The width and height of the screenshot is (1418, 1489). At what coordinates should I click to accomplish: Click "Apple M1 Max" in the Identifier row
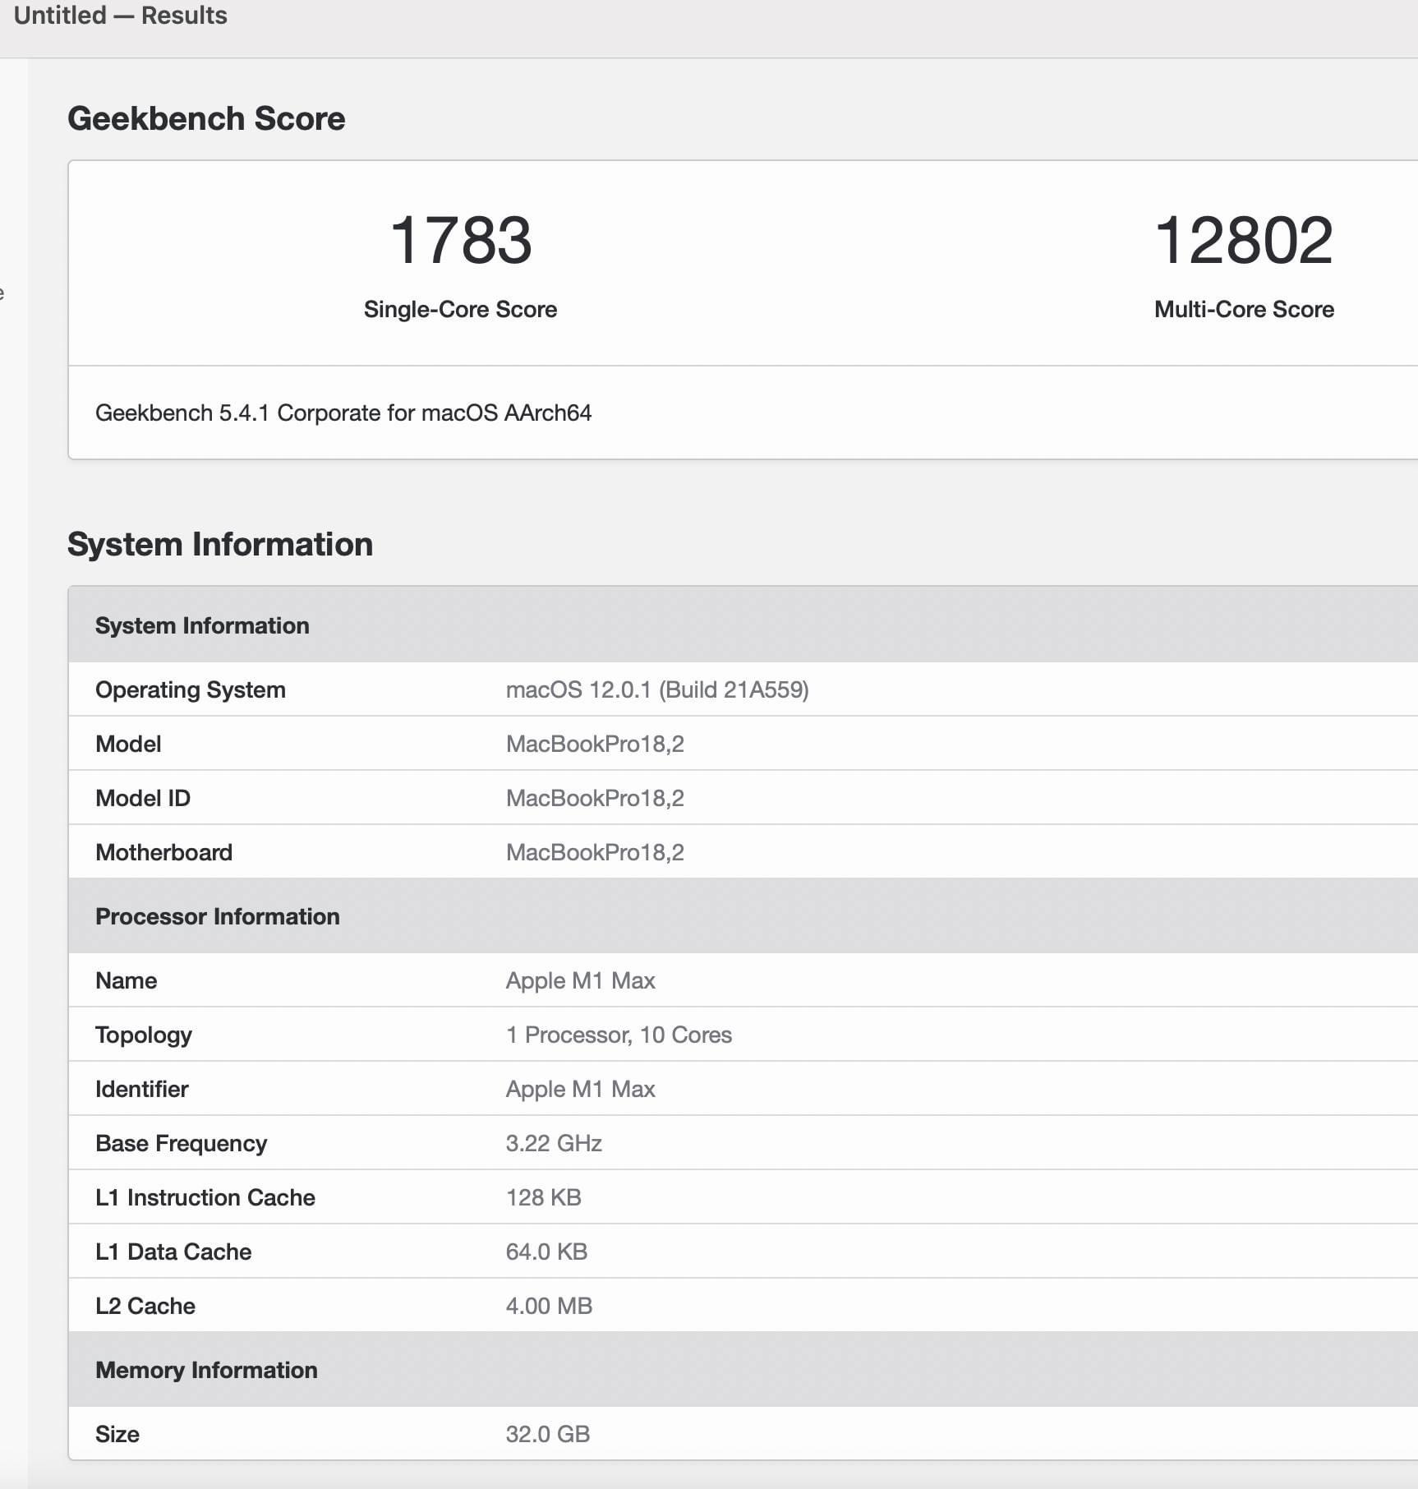point(580,1089)
